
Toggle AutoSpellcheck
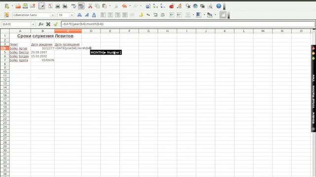pos(81,6)
